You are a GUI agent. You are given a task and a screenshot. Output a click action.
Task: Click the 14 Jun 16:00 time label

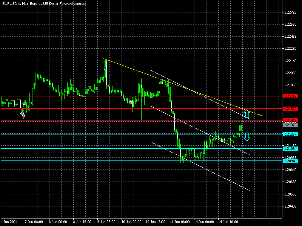point(228,222)
